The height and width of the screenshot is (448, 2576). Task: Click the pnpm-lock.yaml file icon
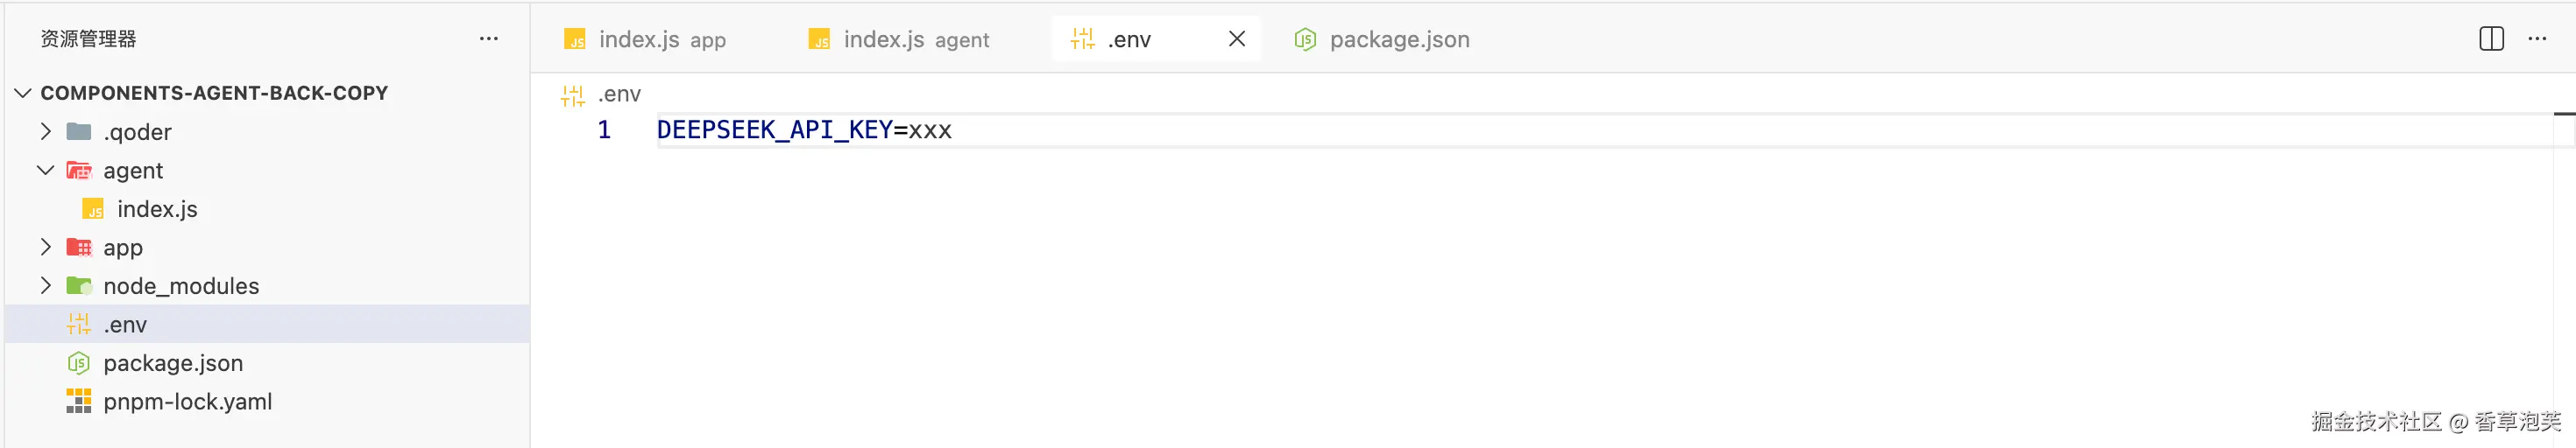point(78,401)
